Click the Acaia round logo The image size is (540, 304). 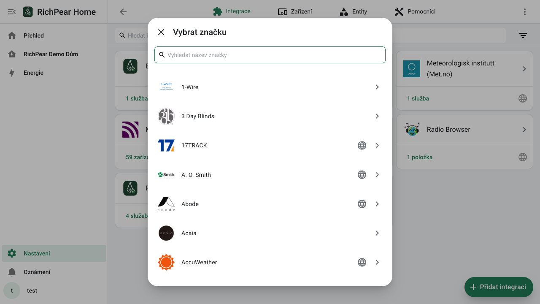[166, 233]
